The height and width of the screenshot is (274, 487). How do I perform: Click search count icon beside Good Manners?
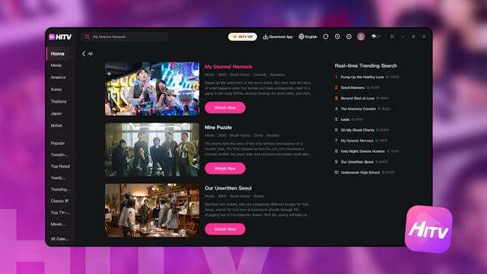pyautogui.click(x=368, y=88)
